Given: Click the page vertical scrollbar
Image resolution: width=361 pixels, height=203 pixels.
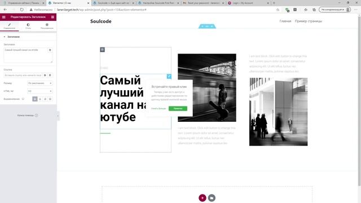Looking at the screenshot, I should (x=359, y=101).
